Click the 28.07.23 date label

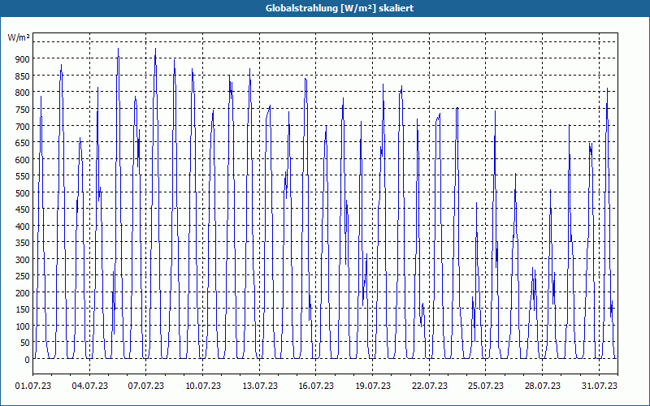pos(542,386)
